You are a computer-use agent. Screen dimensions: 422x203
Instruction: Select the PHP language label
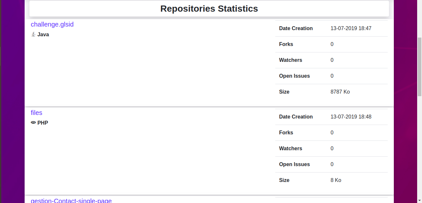click(43, 123)
